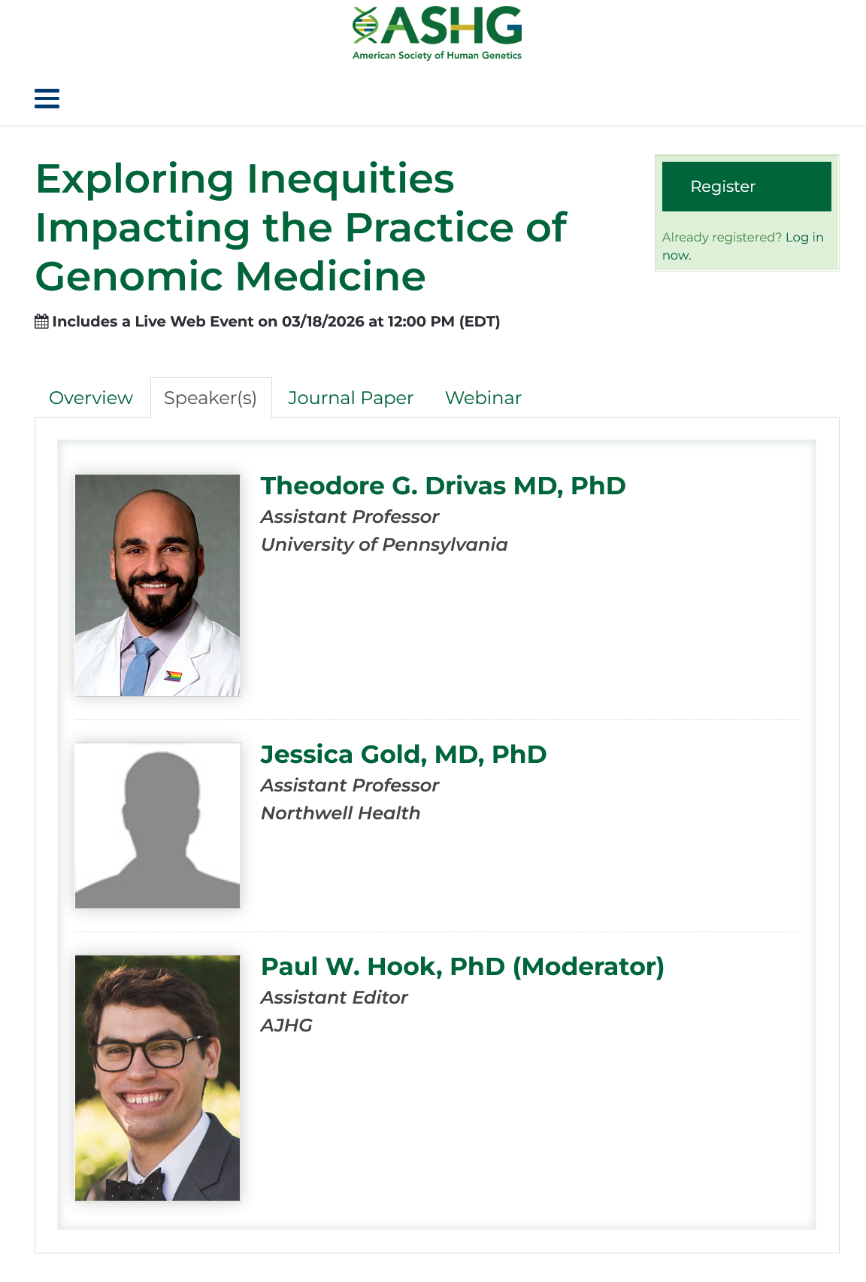Click Jessica Gold's placeholder silhouette image
Screen dimensions: 866x1282
pyautogui.click(x=158, y=825)
